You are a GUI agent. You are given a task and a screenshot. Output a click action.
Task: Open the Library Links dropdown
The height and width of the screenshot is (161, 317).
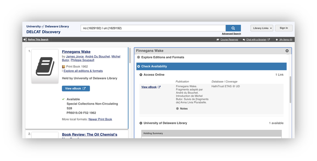click(x=262, y=28)
